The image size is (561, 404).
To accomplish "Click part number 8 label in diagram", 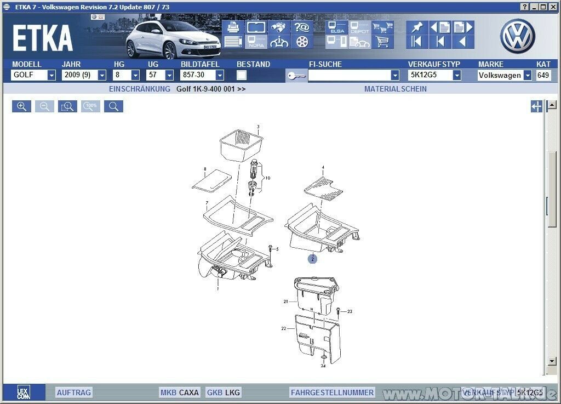I will [x=205, y=169].
